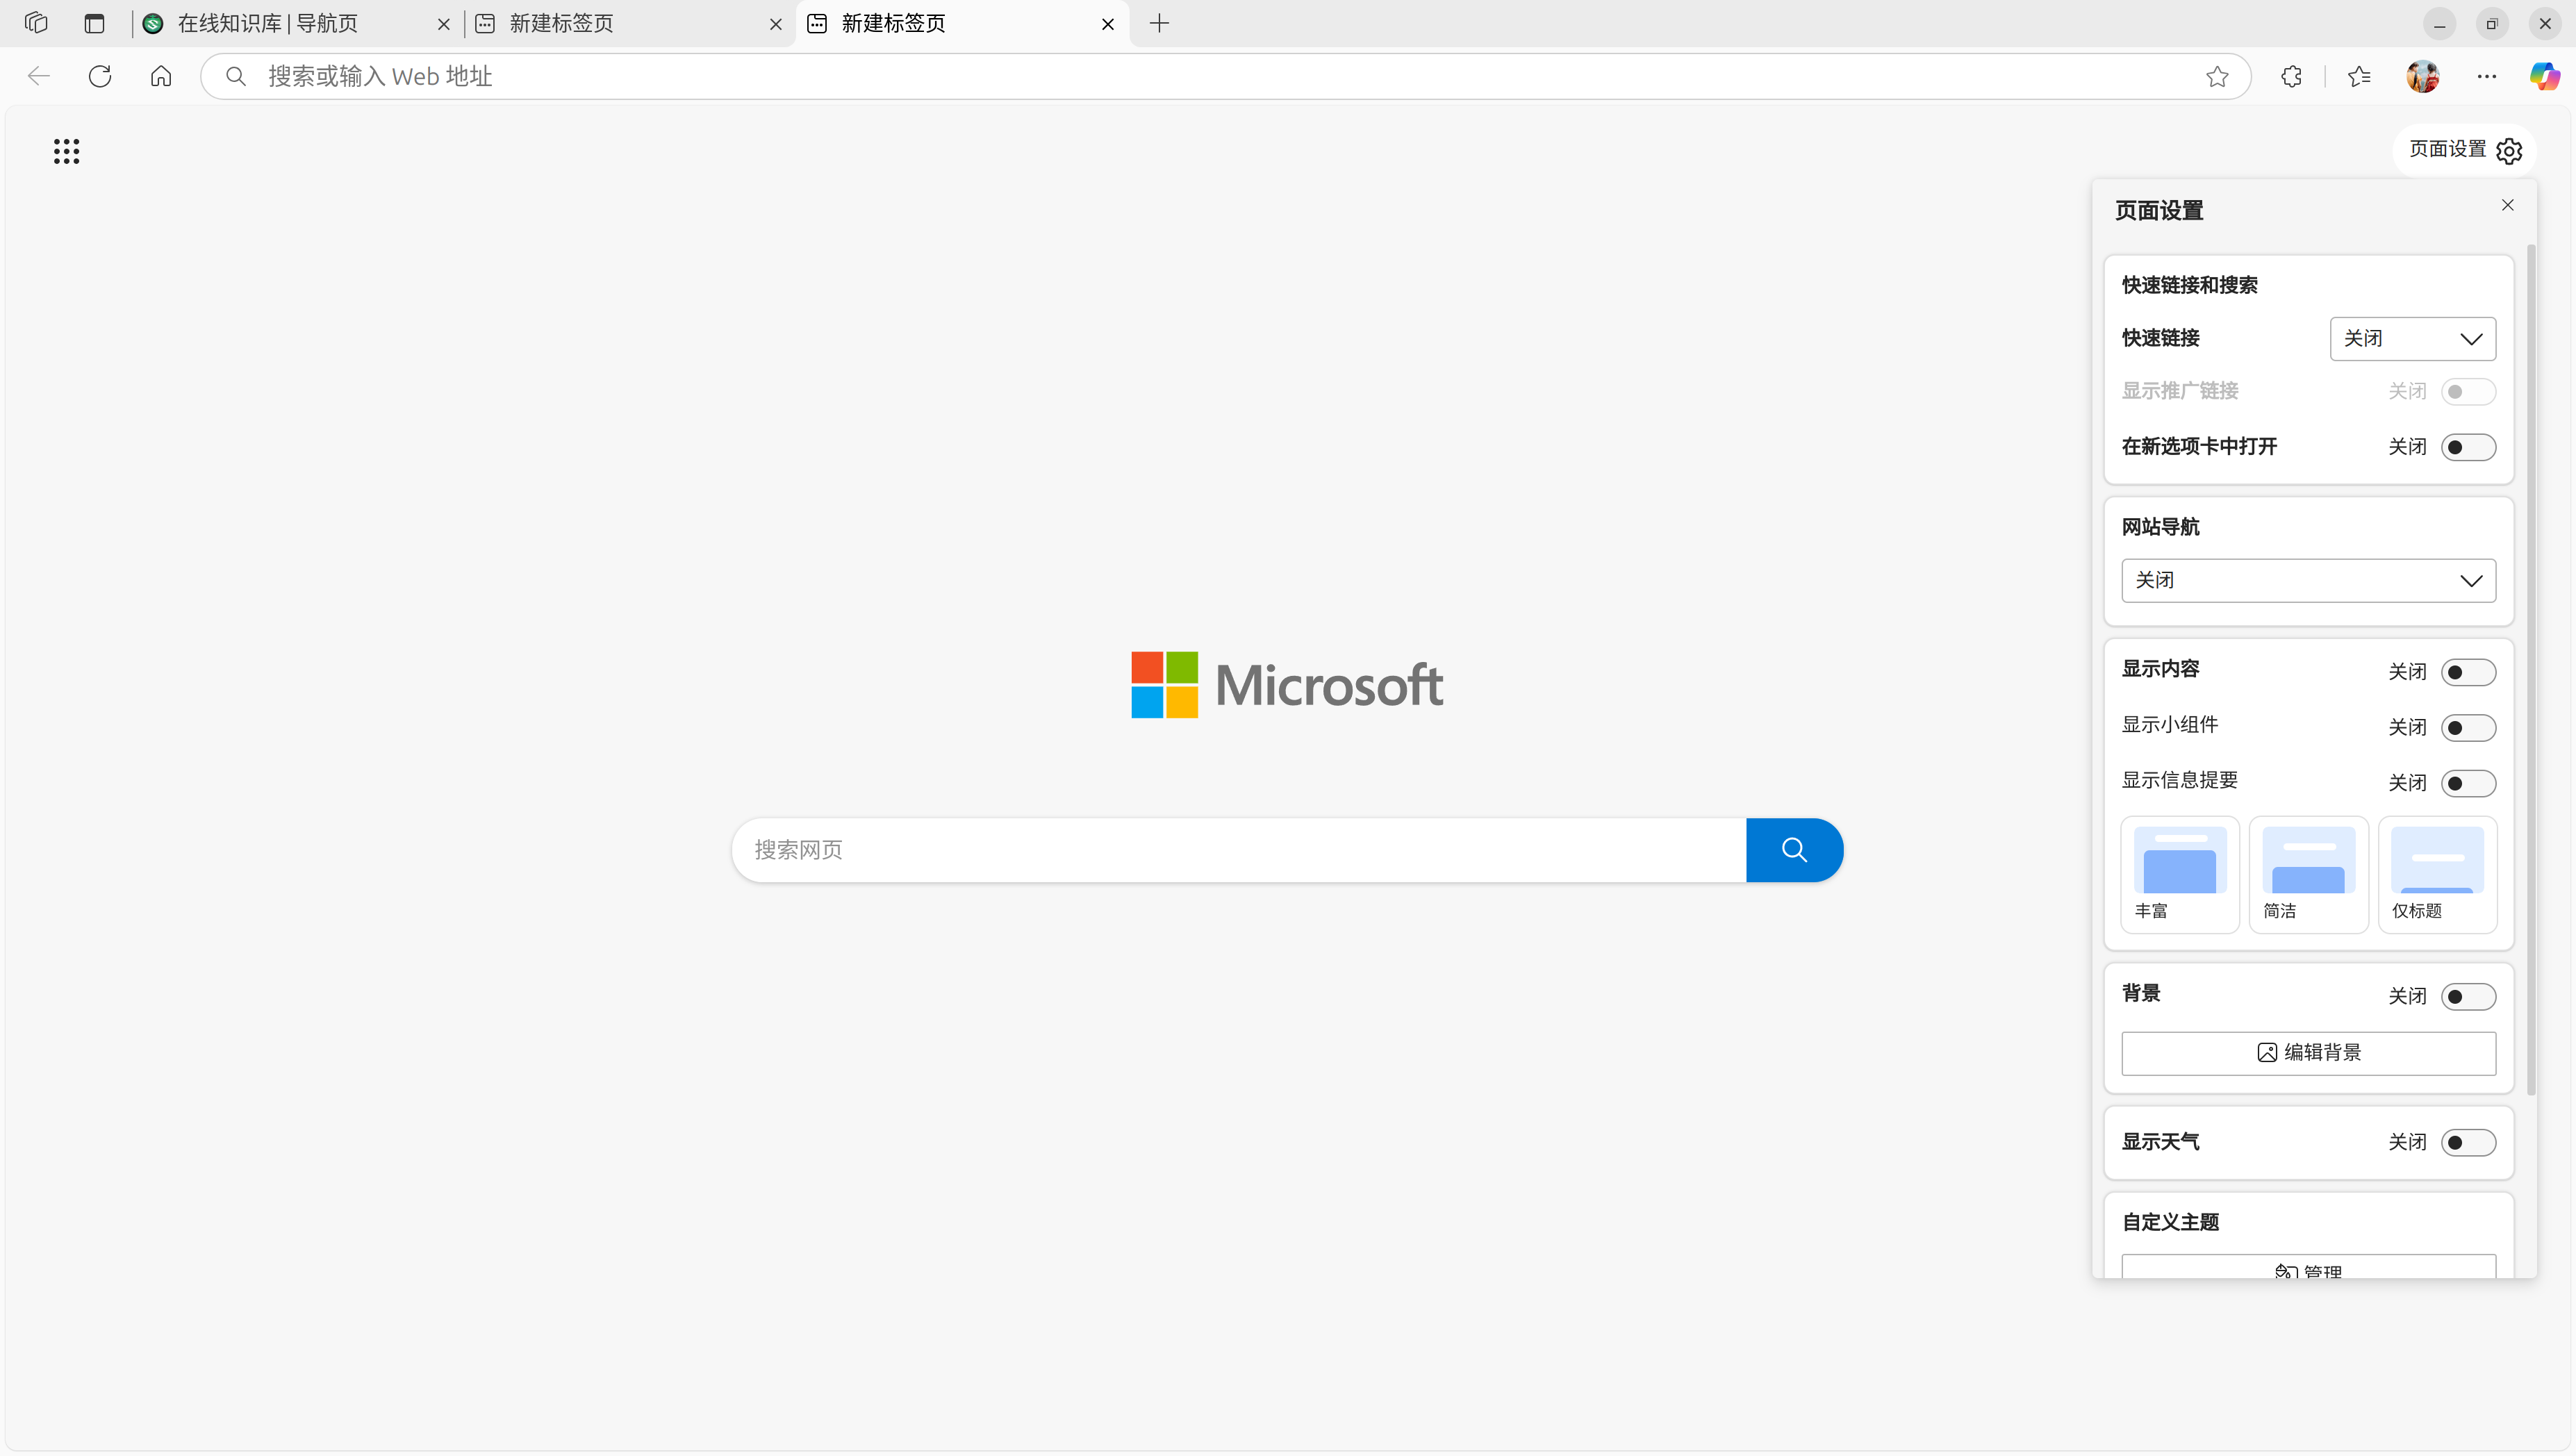Toggle the 显示信息提要 switch
2576x1456 pixels.
(2468, 783)
